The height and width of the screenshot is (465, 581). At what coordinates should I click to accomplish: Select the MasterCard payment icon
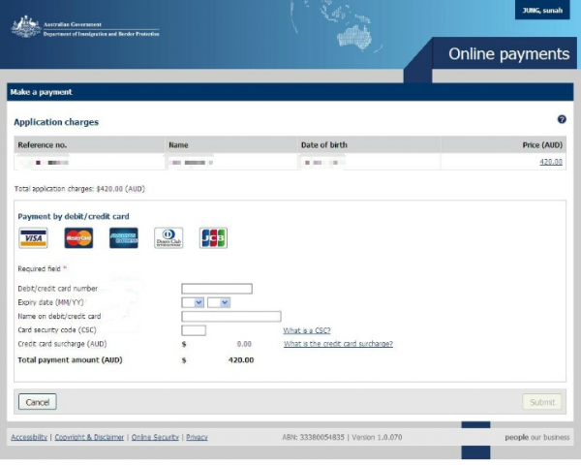(78, 238)
